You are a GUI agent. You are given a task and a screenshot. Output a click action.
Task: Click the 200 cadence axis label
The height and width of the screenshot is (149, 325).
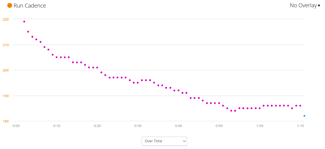[6, 70]
